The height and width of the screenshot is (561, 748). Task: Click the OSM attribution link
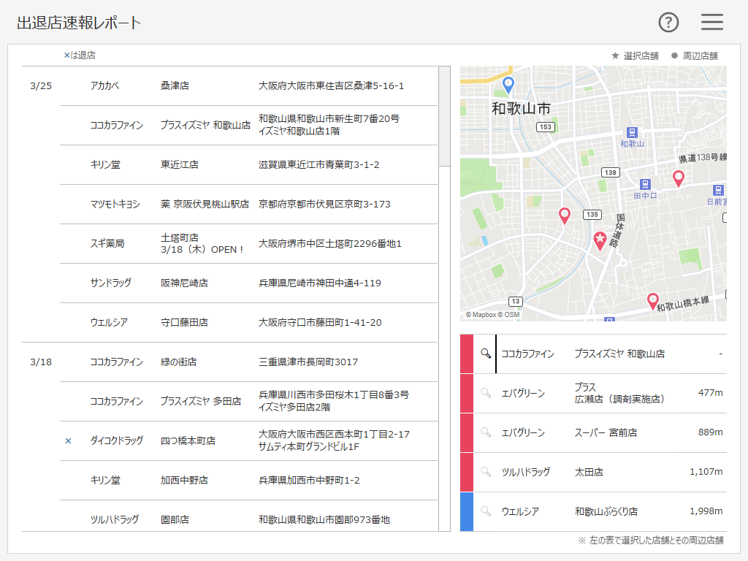pos(508,314)
